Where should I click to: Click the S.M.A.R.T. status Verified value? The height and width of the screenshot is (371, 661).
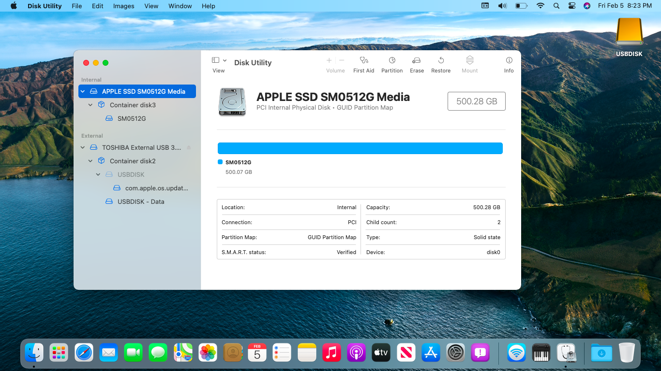[346, 252]
